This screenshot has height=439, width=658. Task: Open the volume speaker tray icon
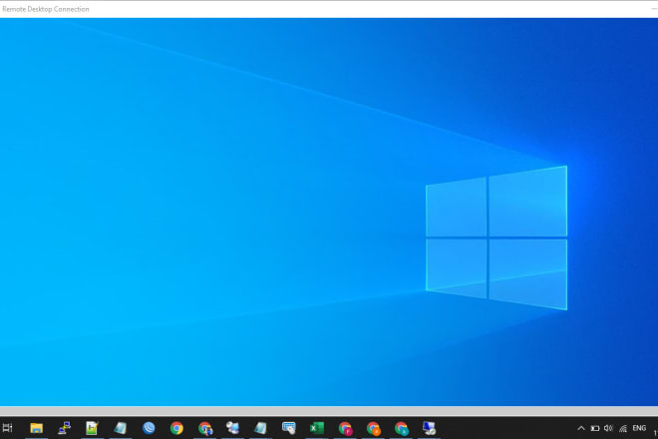(608, 428)
